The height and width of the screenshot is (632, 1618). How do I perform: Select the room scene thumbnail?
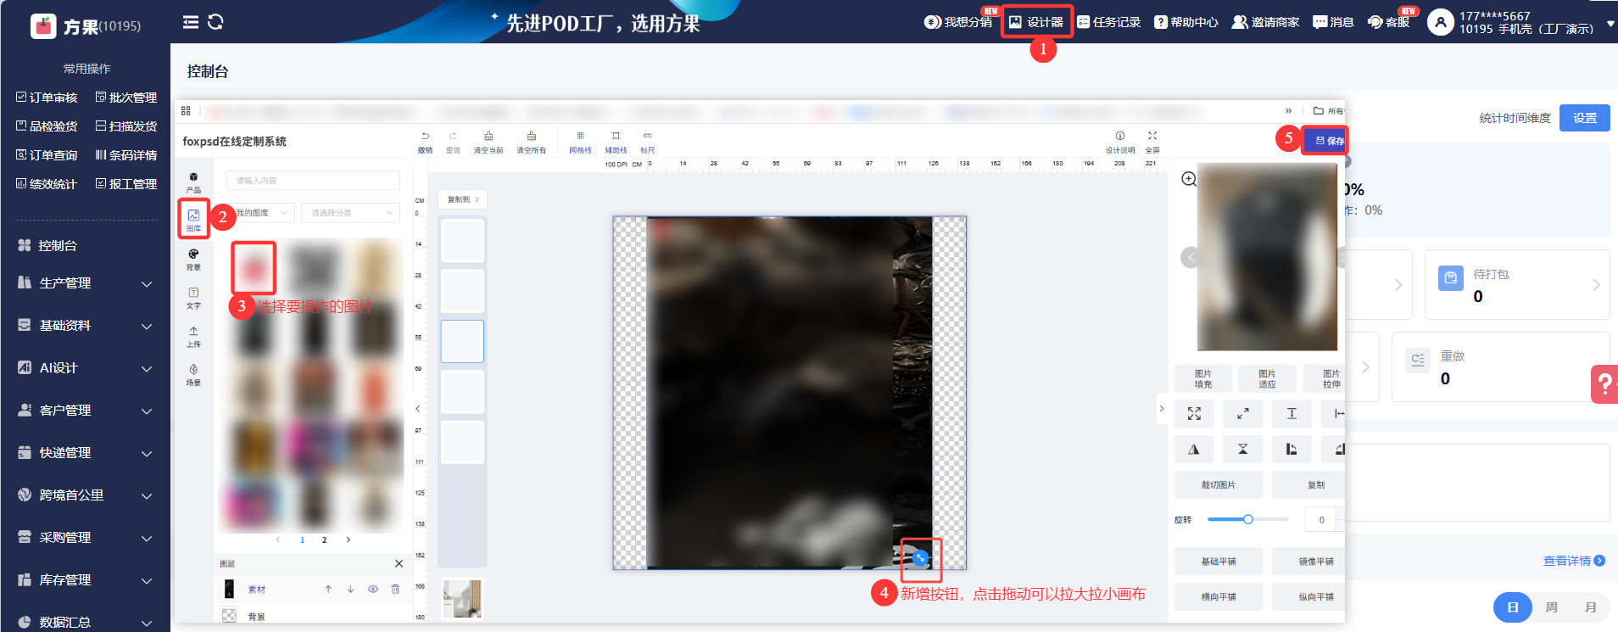462,599
